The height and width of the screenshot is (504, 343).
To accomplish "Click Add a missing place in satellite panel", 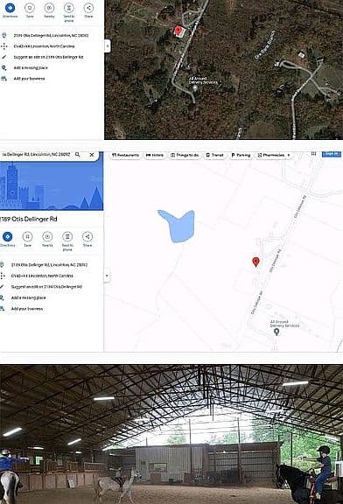I will (31, 68).
